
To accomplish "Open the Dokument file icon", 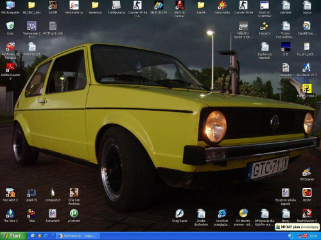I will coord(53,213).
